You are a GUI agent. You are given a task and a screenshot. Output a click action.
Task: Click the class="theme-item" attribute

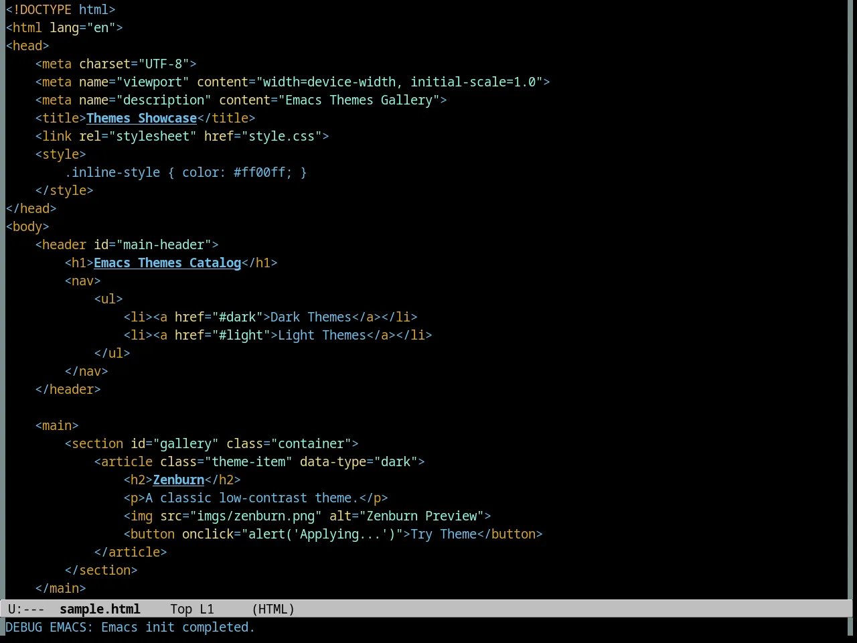[226, 461]
